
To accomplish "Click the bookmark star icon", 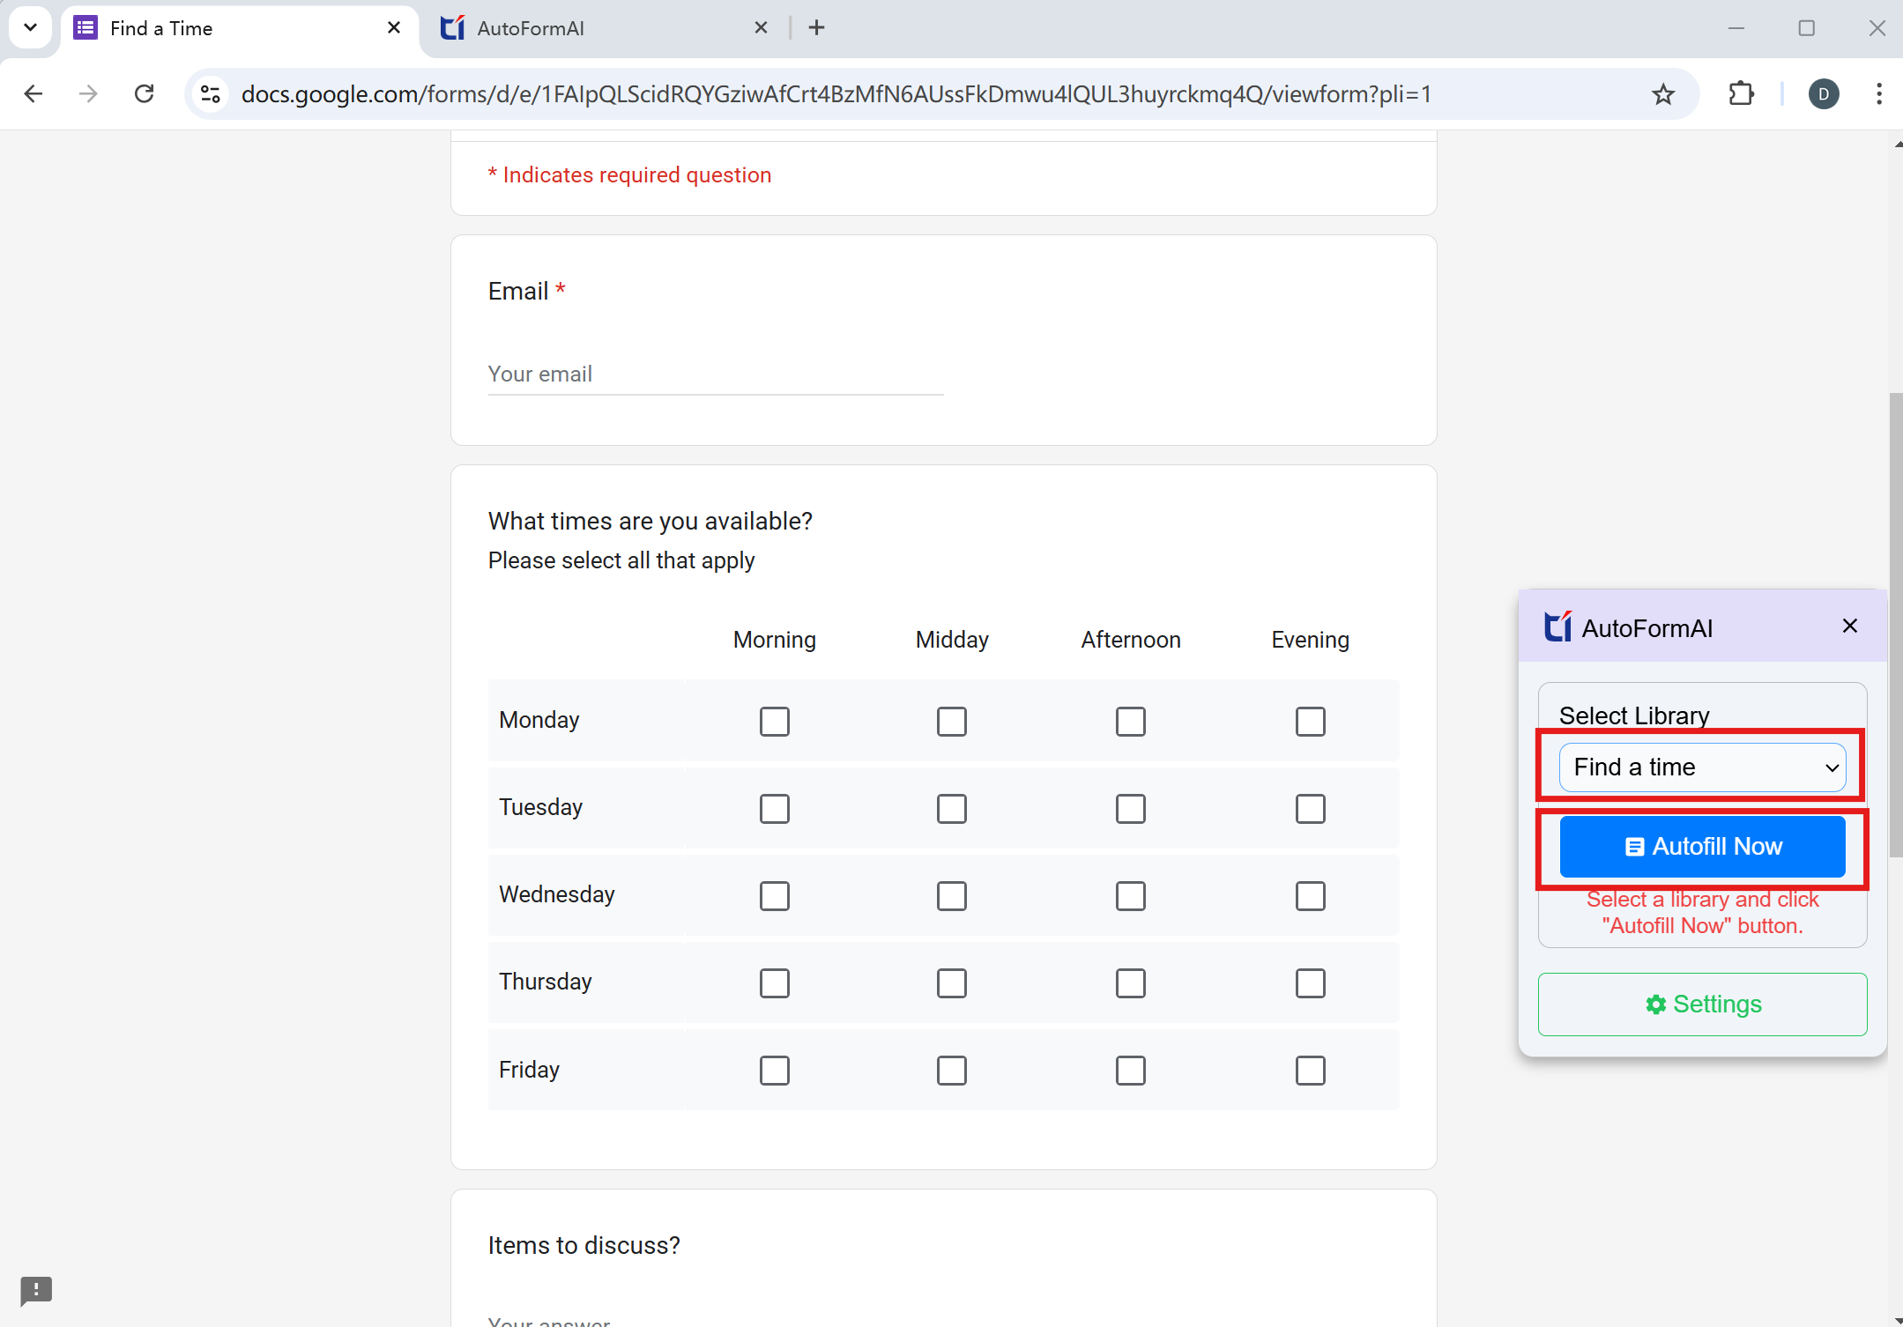I will 1662,94.
